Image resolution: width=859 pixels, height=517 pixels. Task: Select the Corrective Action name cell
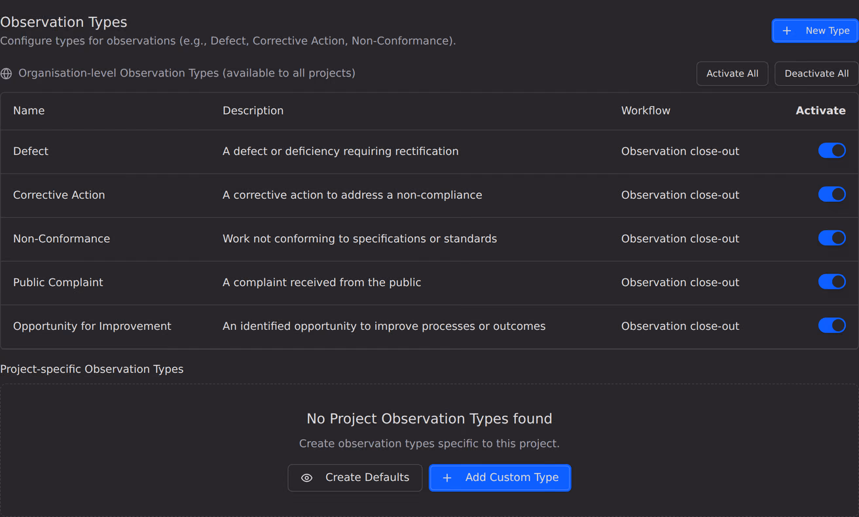(x=59, y=195)
